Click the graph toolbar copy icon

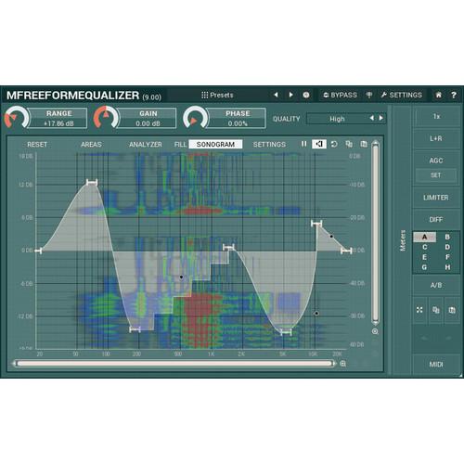349,144
